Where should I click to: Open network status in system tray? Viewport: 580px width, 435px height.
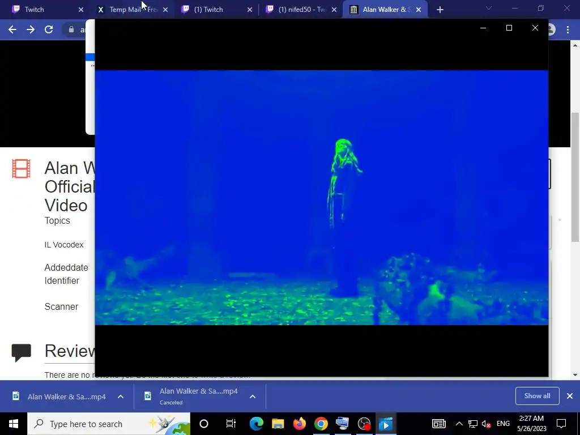(473, 424)
